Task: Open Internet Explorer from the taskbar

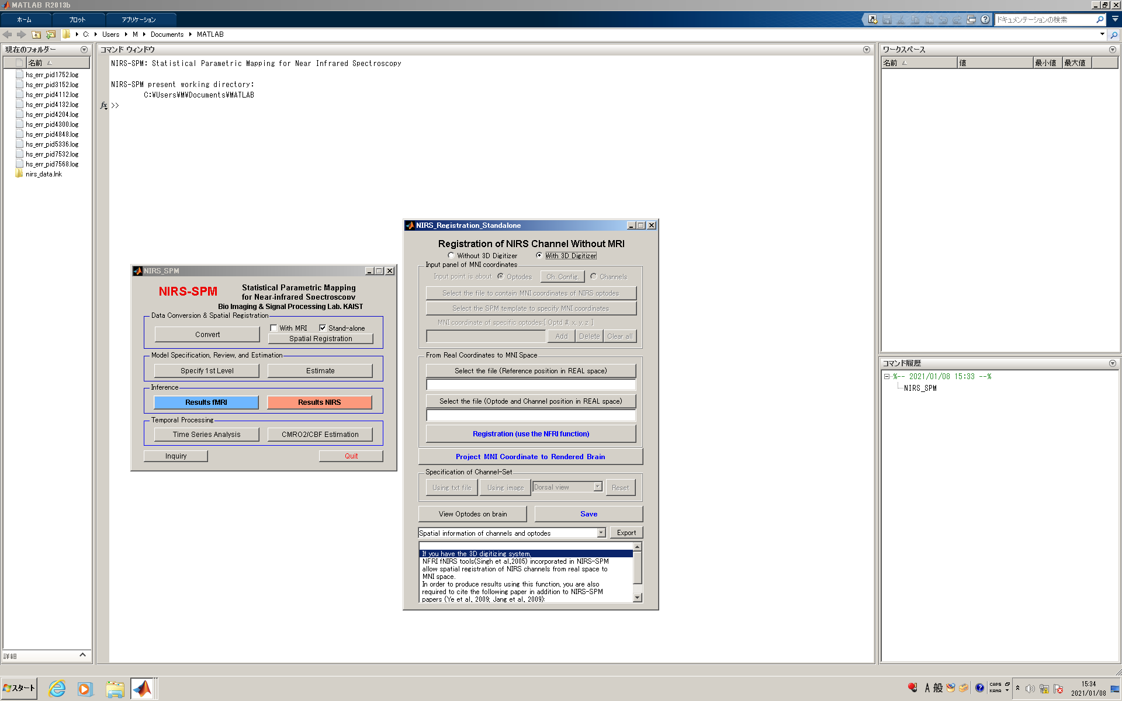Action: pos(57,689)
